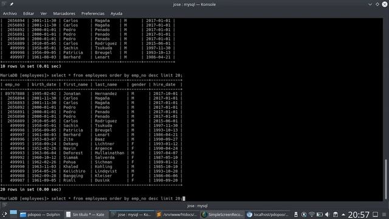The height and width of the screenshot is (219, 389).
Task: Open the Archivo menu
Action: (x=10, y=13)
